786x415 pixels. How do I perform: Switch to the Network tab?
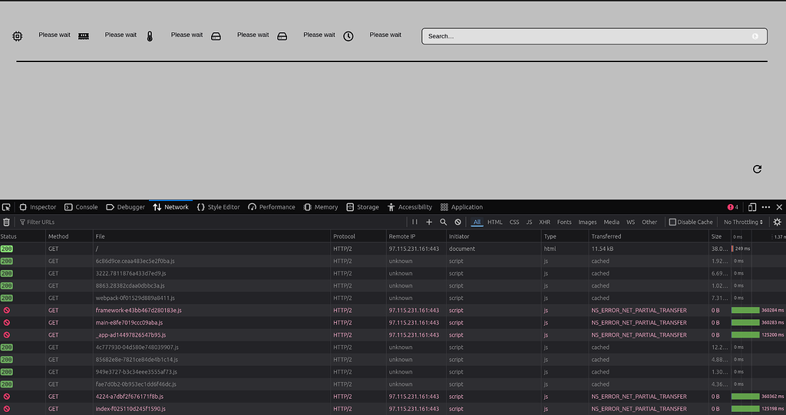(x=171, y=207)
